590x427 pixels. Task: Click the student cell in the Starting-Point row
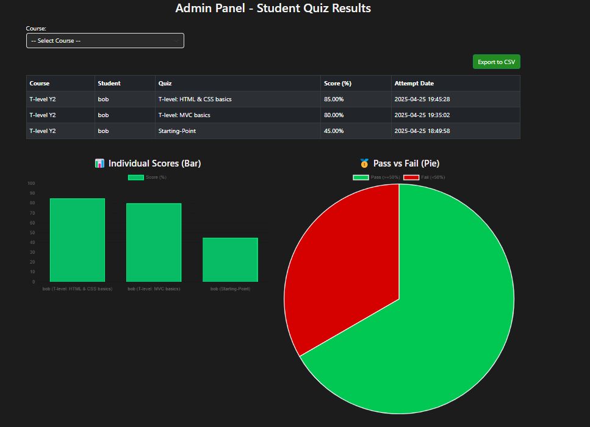(125, 131)
